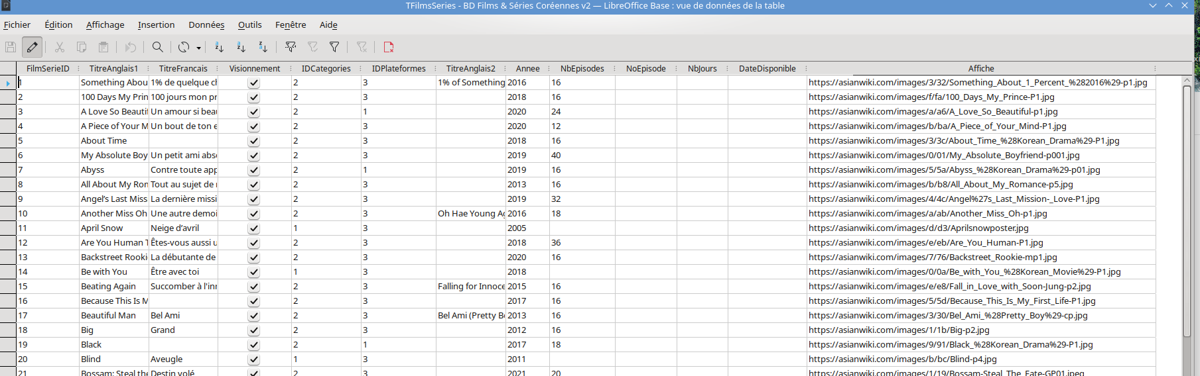Open the Données menu
This screenshot has width=1200, height=376.
[x=206, y=24]
